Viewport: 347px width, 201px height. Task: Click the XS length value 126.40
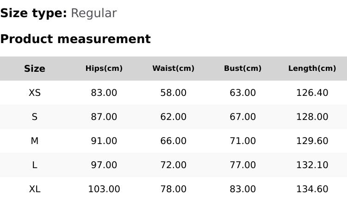312,93
